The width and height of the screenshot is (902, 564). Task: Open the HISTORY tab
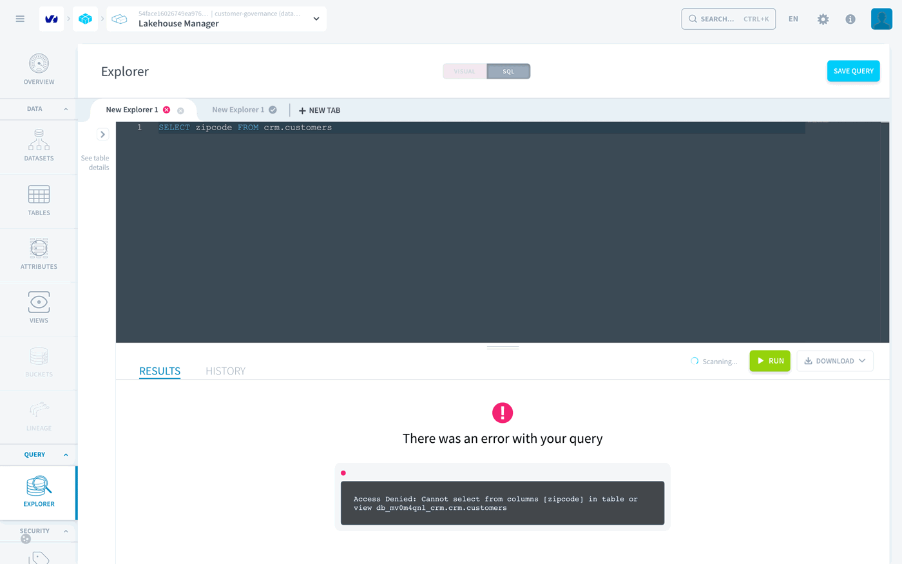pyautogui.click(x=225, y=371)
